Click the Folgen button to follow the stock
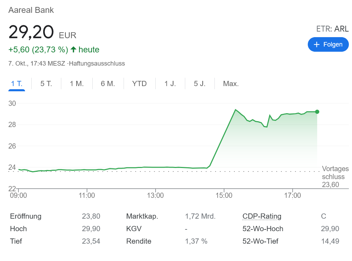This screenshot has width=352, height=261. pyautogui.click(x=328, y=44)
